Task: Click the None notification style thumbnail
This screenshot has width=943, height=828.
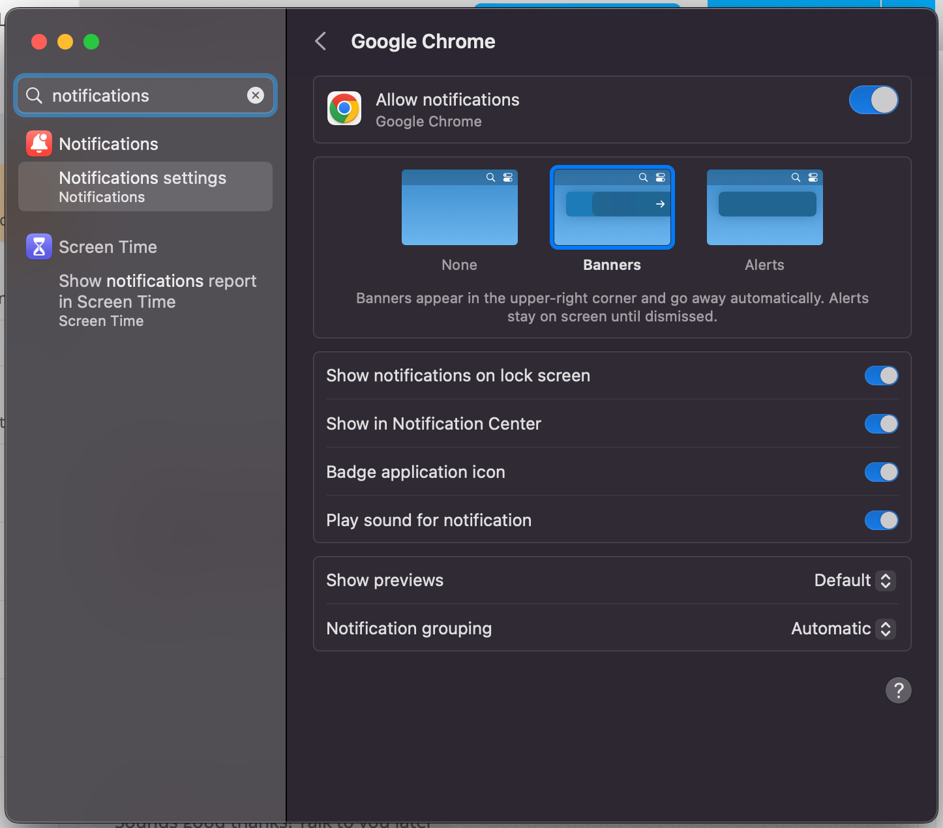Action: point(459,207)
